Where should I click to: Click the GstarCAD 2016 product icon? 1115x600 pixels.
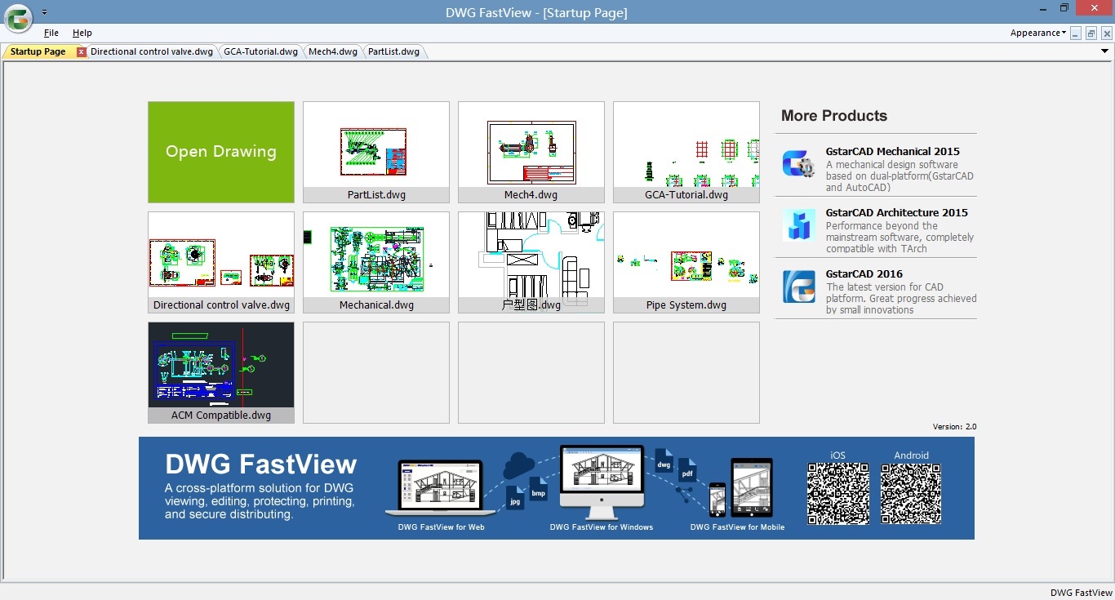click(799, 287)
